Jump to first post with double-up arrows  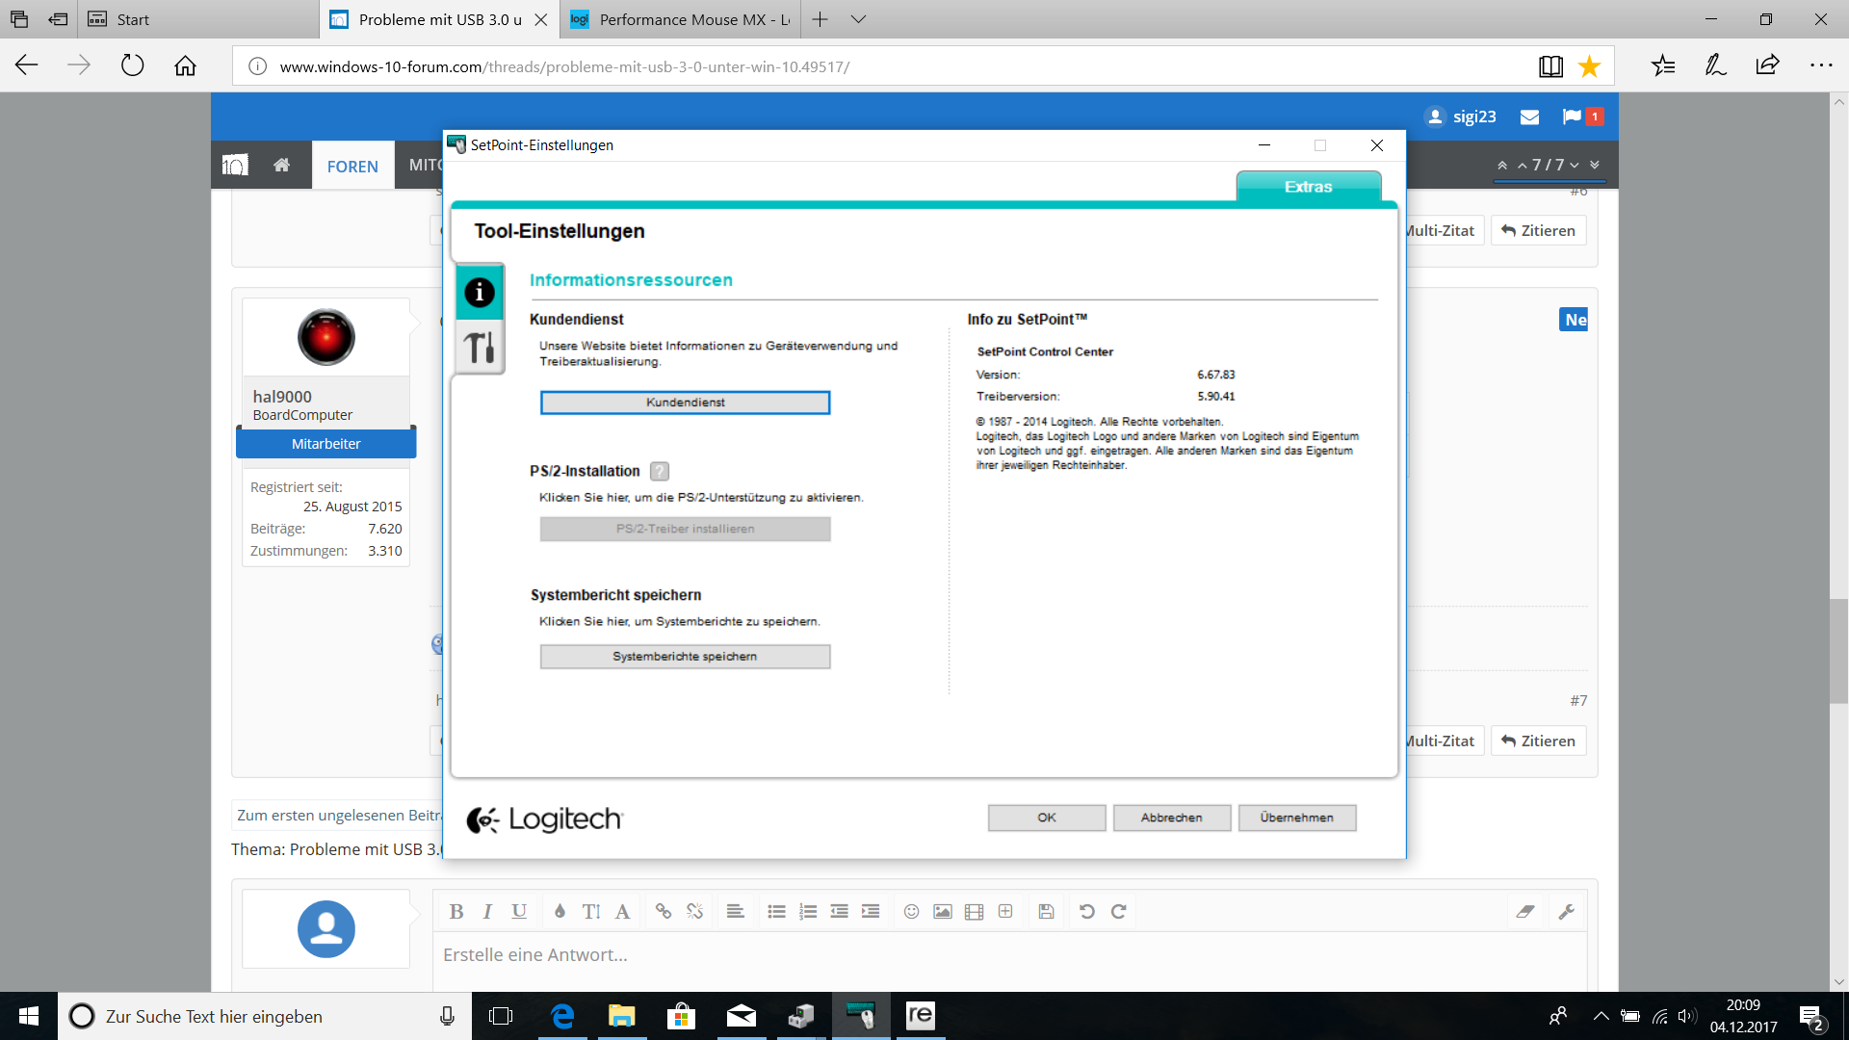pyautogui.click(x=1502, y=165)
